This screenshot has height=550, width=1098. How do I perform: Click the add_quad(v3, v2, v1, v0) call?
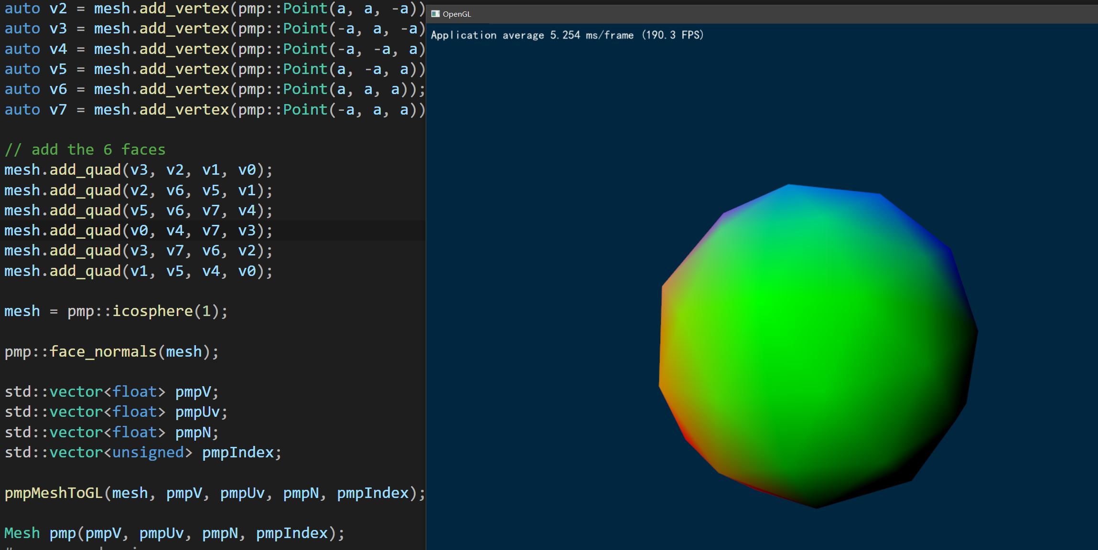coord(139,169)
